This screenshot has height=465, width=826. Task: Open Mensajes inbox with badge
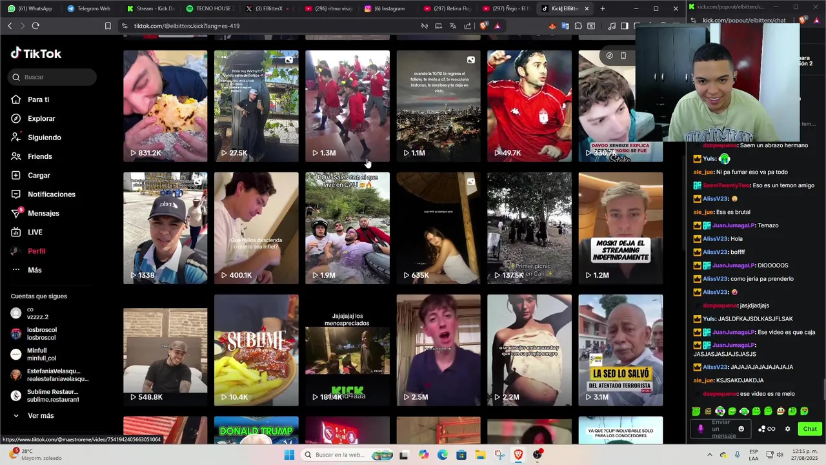click(x=35, y=213)
